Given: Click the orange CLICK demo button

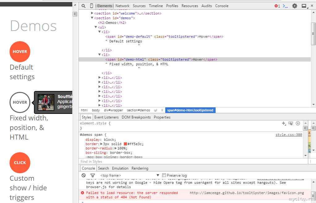Looking at the screenshot, I should coord(20,163).
